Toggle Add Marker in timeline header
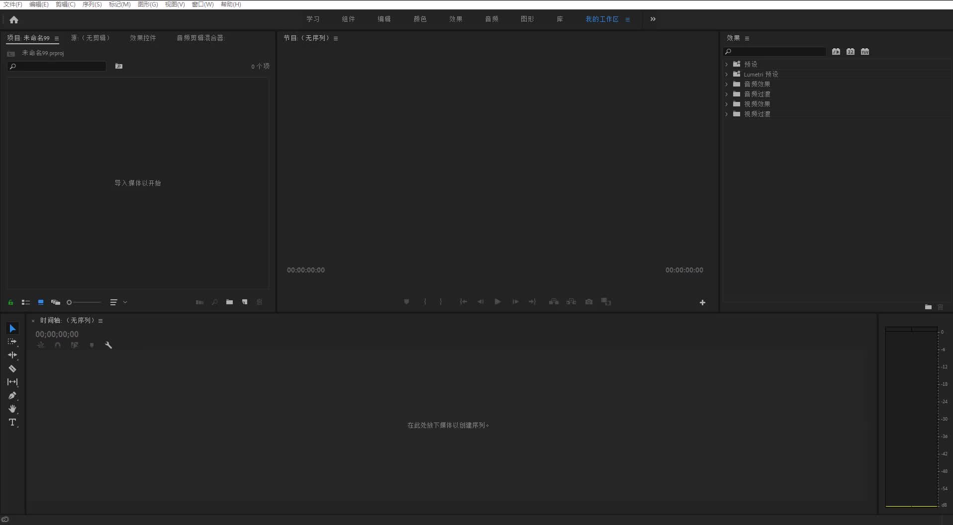953x525 pixels. tap(92, 345)
